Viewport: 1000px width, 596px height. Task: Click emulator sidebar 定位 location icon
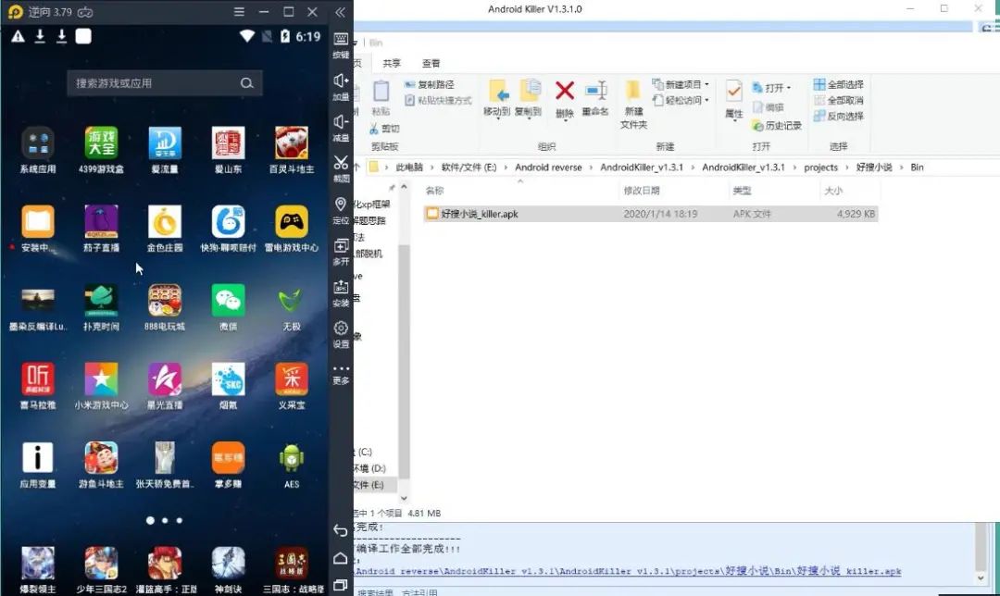tap(341, 204)
